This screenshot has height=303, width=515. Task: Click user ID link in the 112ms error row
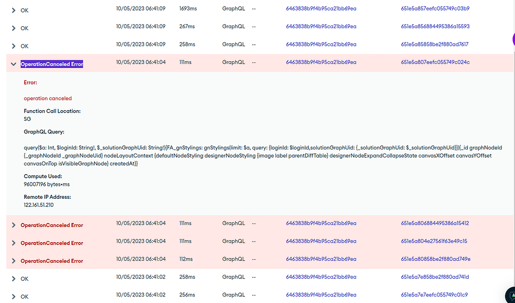coord(321,259)
